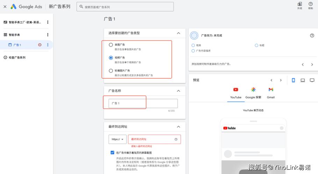
Task: Focus the page or campaign search box
Action: coord(125,7)
